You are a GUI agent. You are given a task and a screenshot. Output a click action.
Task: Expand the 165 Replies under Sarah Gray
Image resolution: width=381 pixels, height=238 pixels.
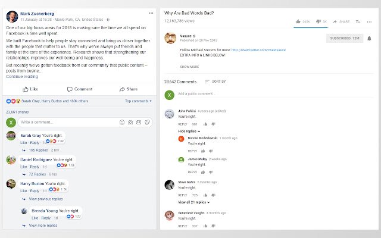click(x=38, y=150)
